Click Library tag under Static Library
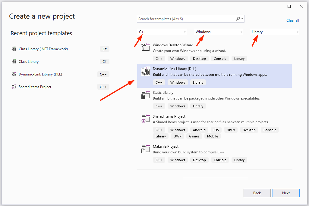Screen dimensions: 309x206 tap(198, 106)
